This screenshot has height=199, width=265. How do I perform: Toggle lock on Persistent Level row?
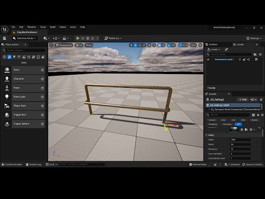tap(244, 60)
